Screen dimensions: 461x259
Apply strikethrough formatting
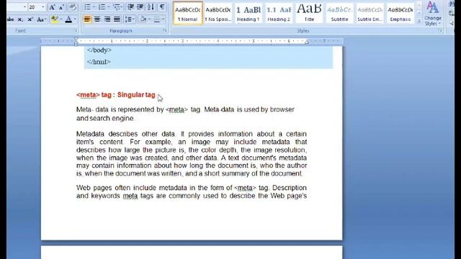(x=10, y=19)
